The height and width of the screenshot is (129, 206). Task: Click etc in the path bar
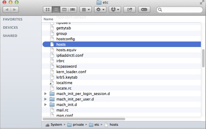coord(97,124)
